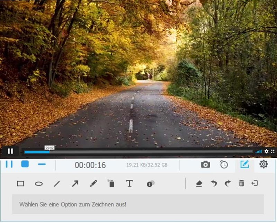
Task: Choose the numbered callout tool
Action: [150, 184]
